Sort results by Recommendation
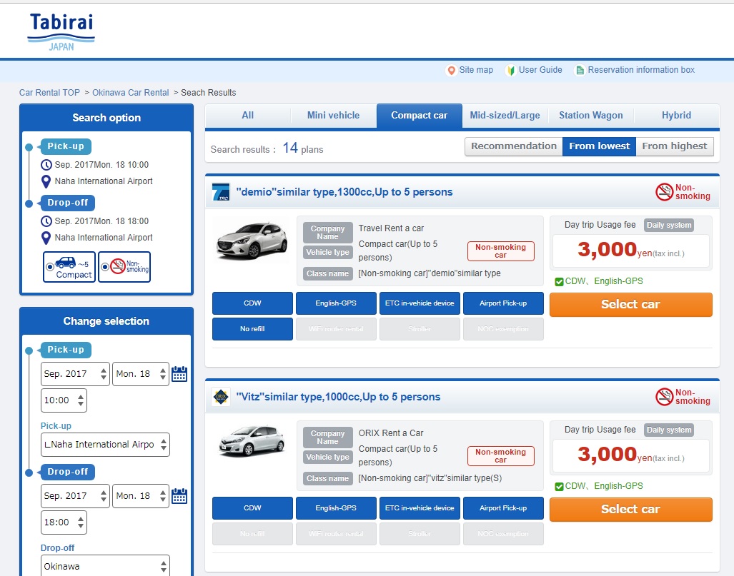734x576 pixels. tap(514, 146)
